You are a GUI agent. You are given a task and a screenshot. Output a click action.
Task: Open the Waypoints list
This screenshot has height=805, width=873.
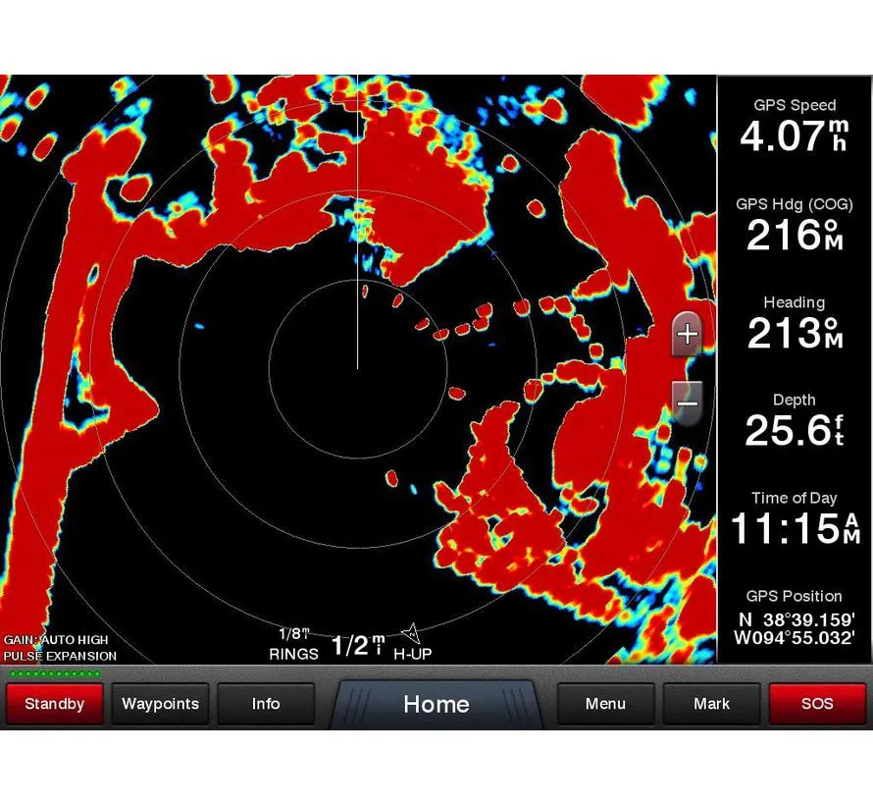(x=160, y=704)
